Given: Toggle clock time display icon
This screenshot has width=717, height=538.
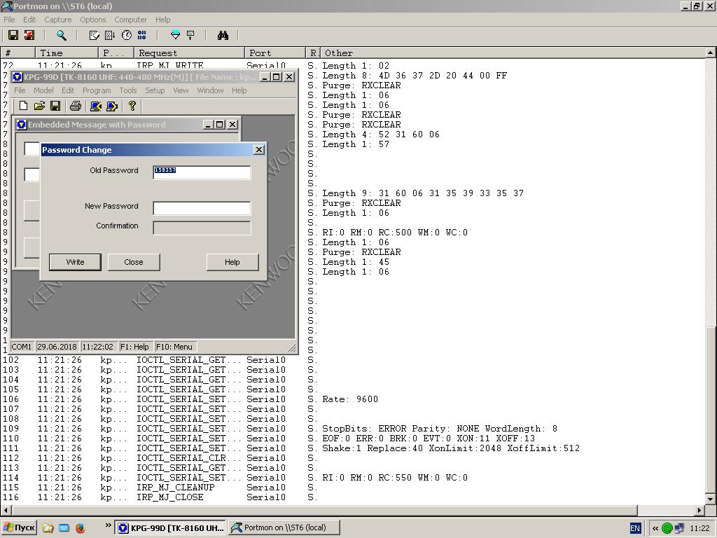Looking at the screenshot, I should (x=126, y=35).
